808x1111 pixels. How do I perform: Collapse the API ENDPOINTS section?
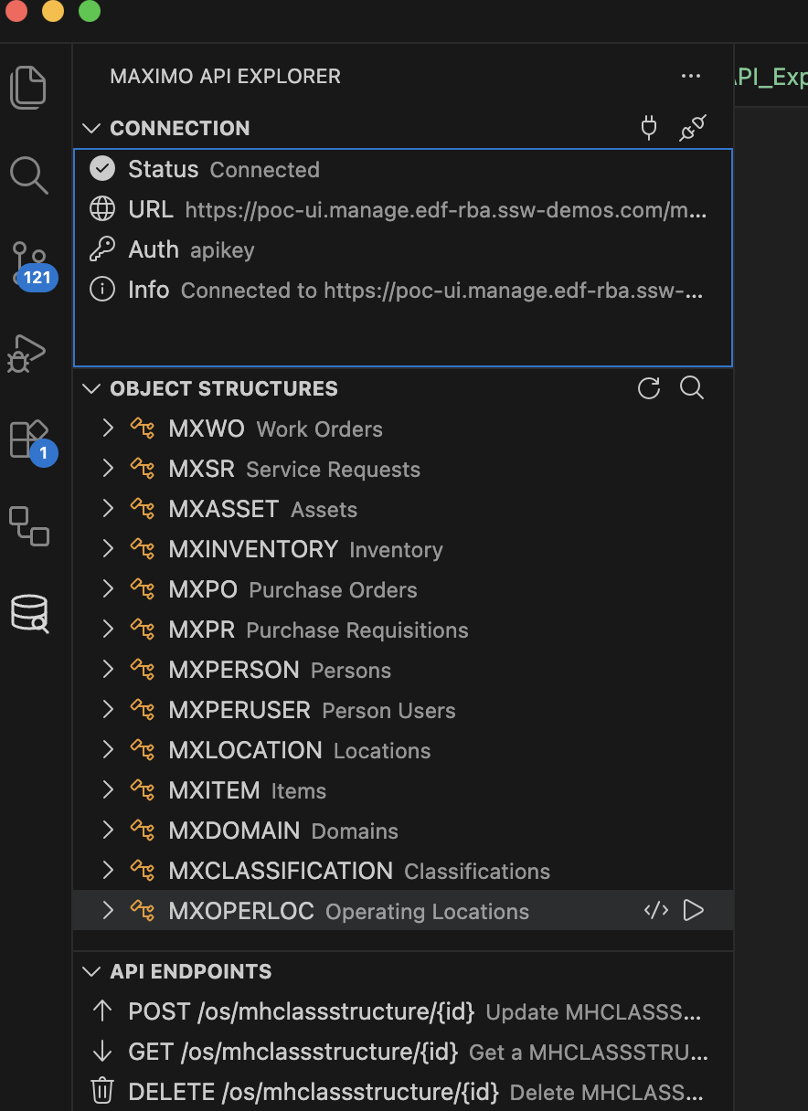click(x=90, y=971)
